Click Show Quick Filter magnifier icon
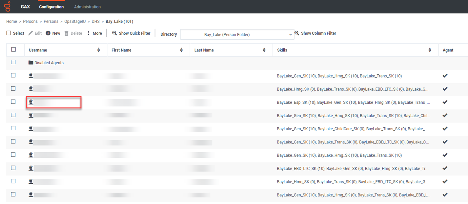 114,33
